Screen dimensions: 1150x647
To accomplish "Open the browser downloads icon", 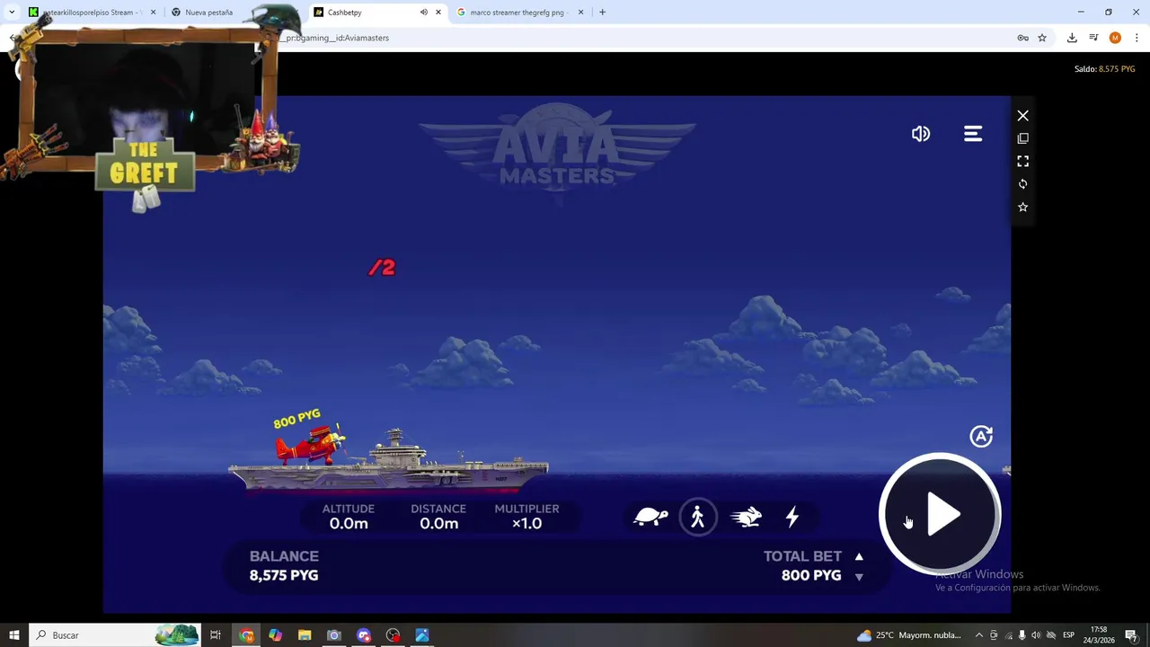I will click(x=1072, y=38).
